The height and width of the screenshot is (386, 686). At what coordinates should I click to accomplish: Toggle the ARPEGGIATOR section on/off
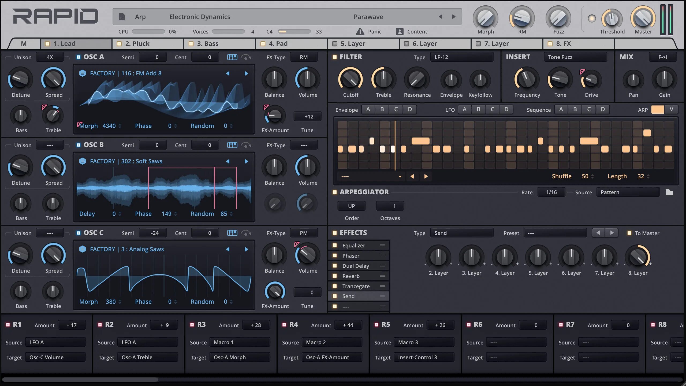334,192
